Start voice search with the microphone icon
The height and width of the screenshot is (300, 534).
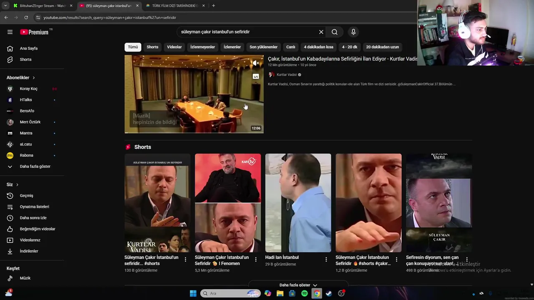pos(353,32)
